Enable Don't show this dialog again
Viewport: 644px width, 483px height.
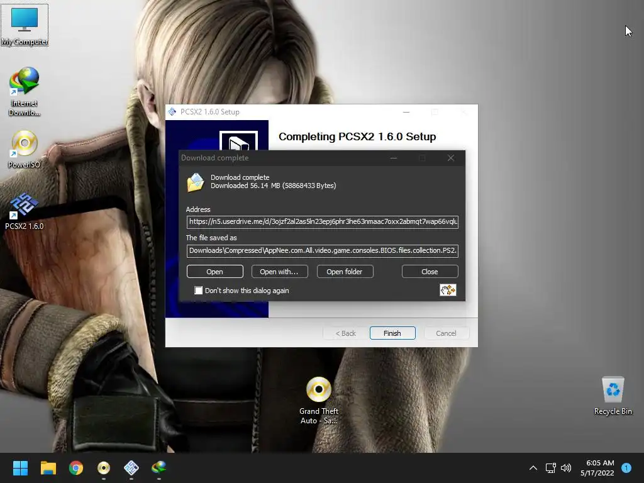pos(198,291)
